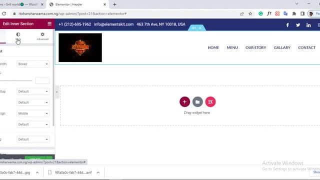
Task: Adjust the width slider track
Action: tap(16, 80)
